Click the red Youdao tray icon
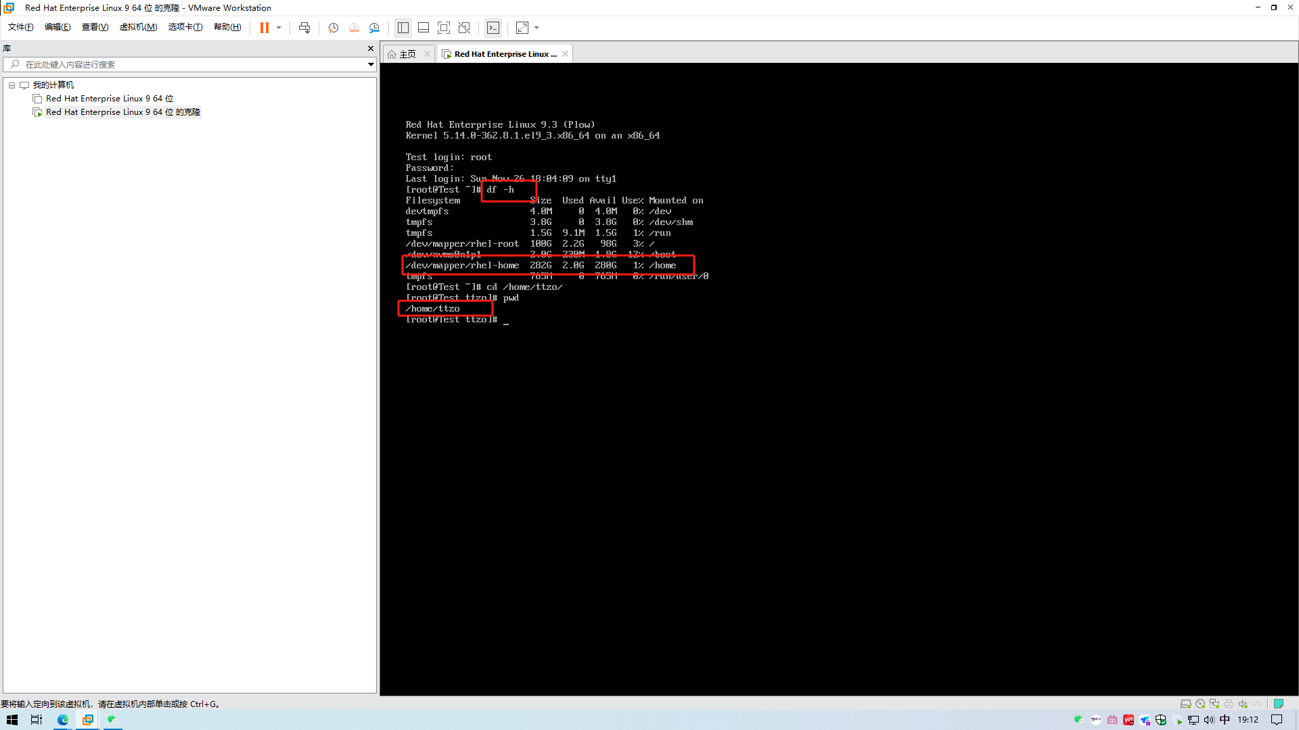Screen dimensions: 1299x730 [1129, 720]
